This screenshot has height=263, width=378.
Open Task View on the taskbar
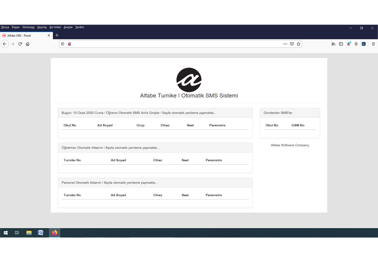[x=17, y=233]
